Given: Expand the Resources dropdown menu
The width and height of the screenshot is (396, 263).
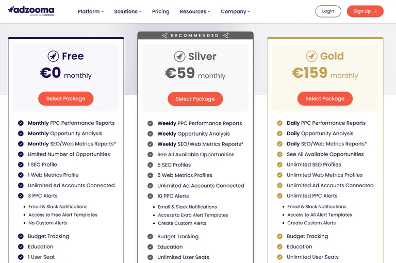Looking at the screenshot, I should tap(195, 11).
